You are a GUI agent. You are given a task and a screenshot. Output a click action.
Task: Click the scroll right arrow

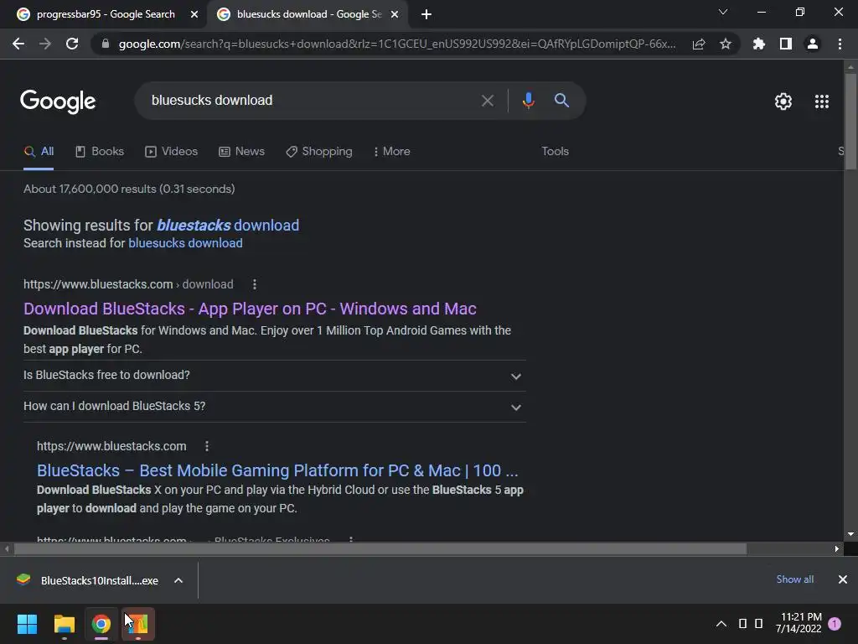pos(837,548)
